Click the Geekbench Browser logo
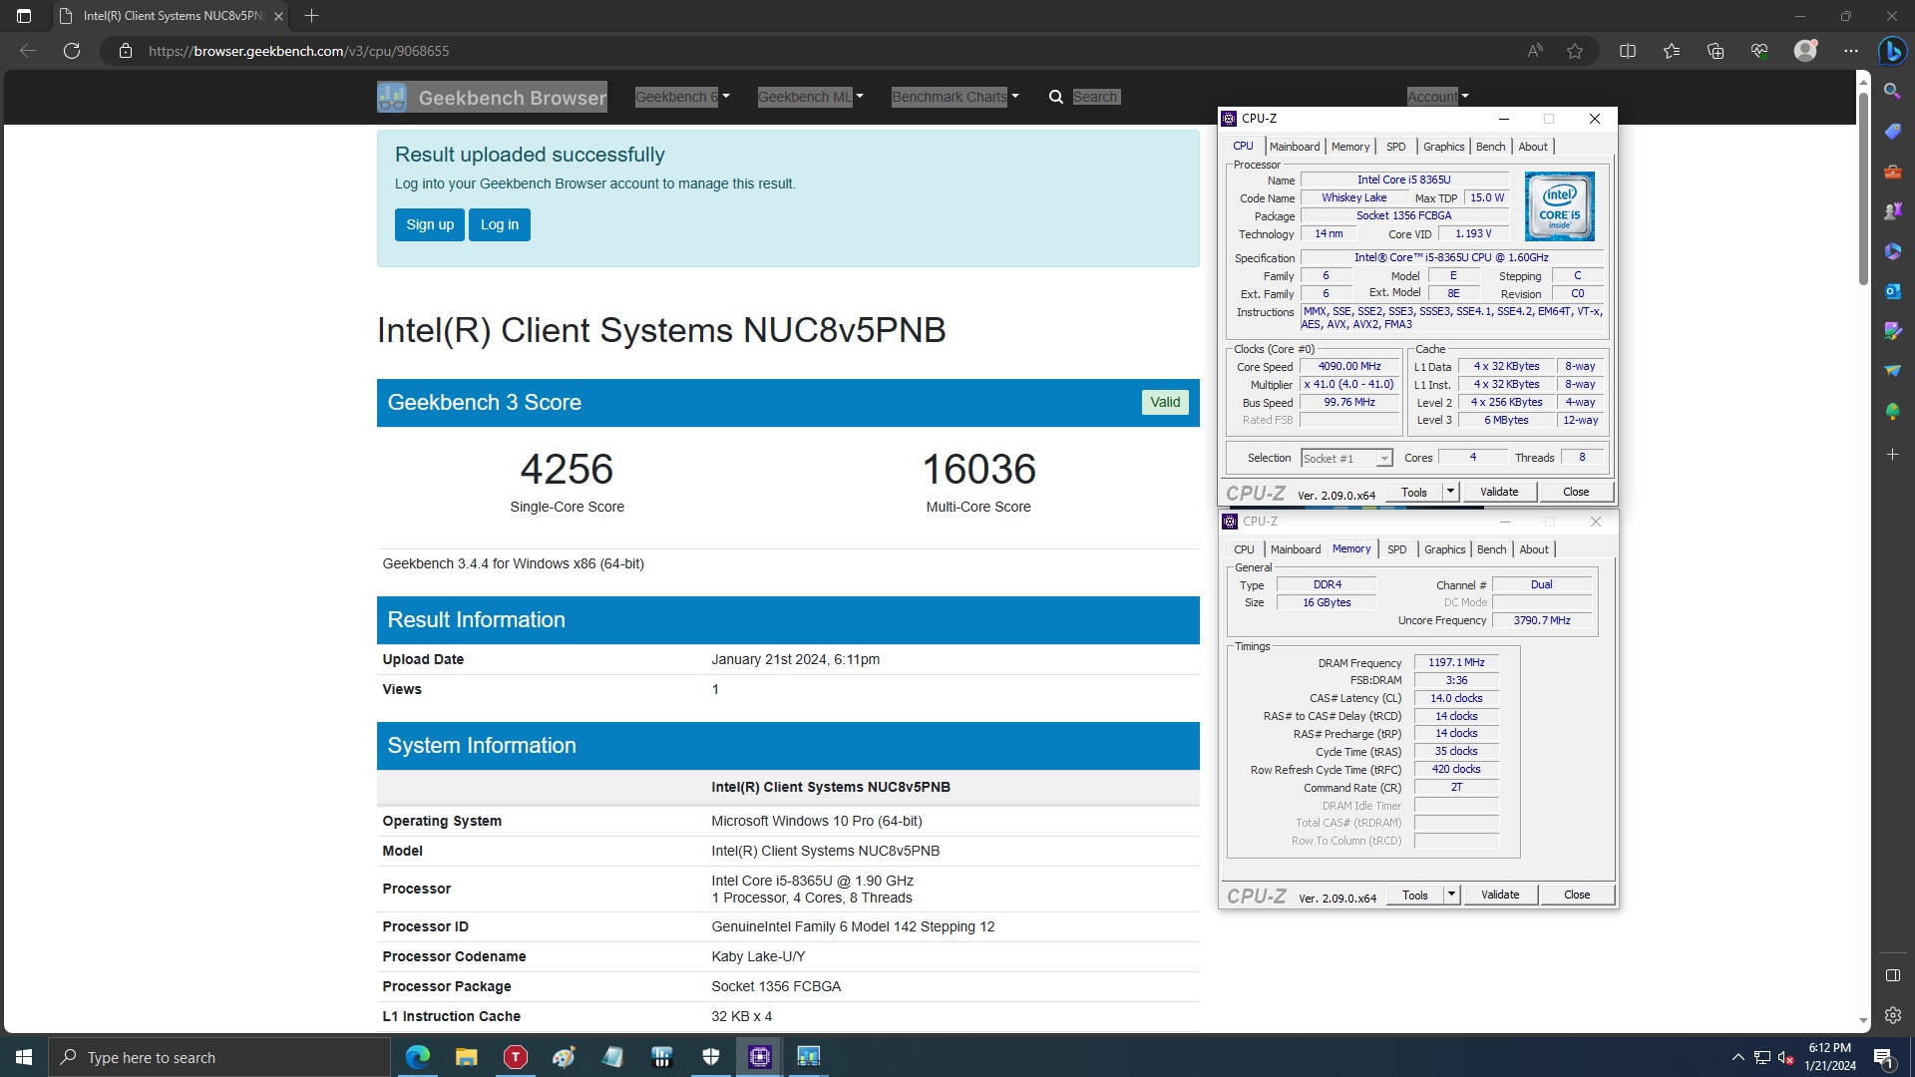The height and width of the screenshot is (1077, 1915). tap(492, 97)
